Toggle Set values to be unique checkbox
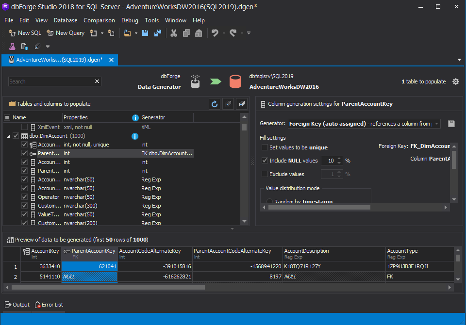The width and height of the screenshot is (466, 325). (265, 147)
